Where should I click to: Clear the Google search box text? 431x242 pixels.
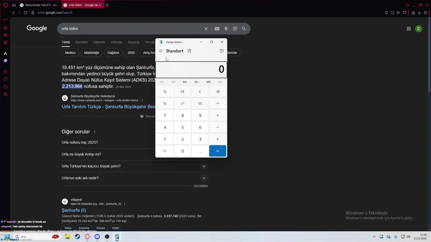[206, 29]
